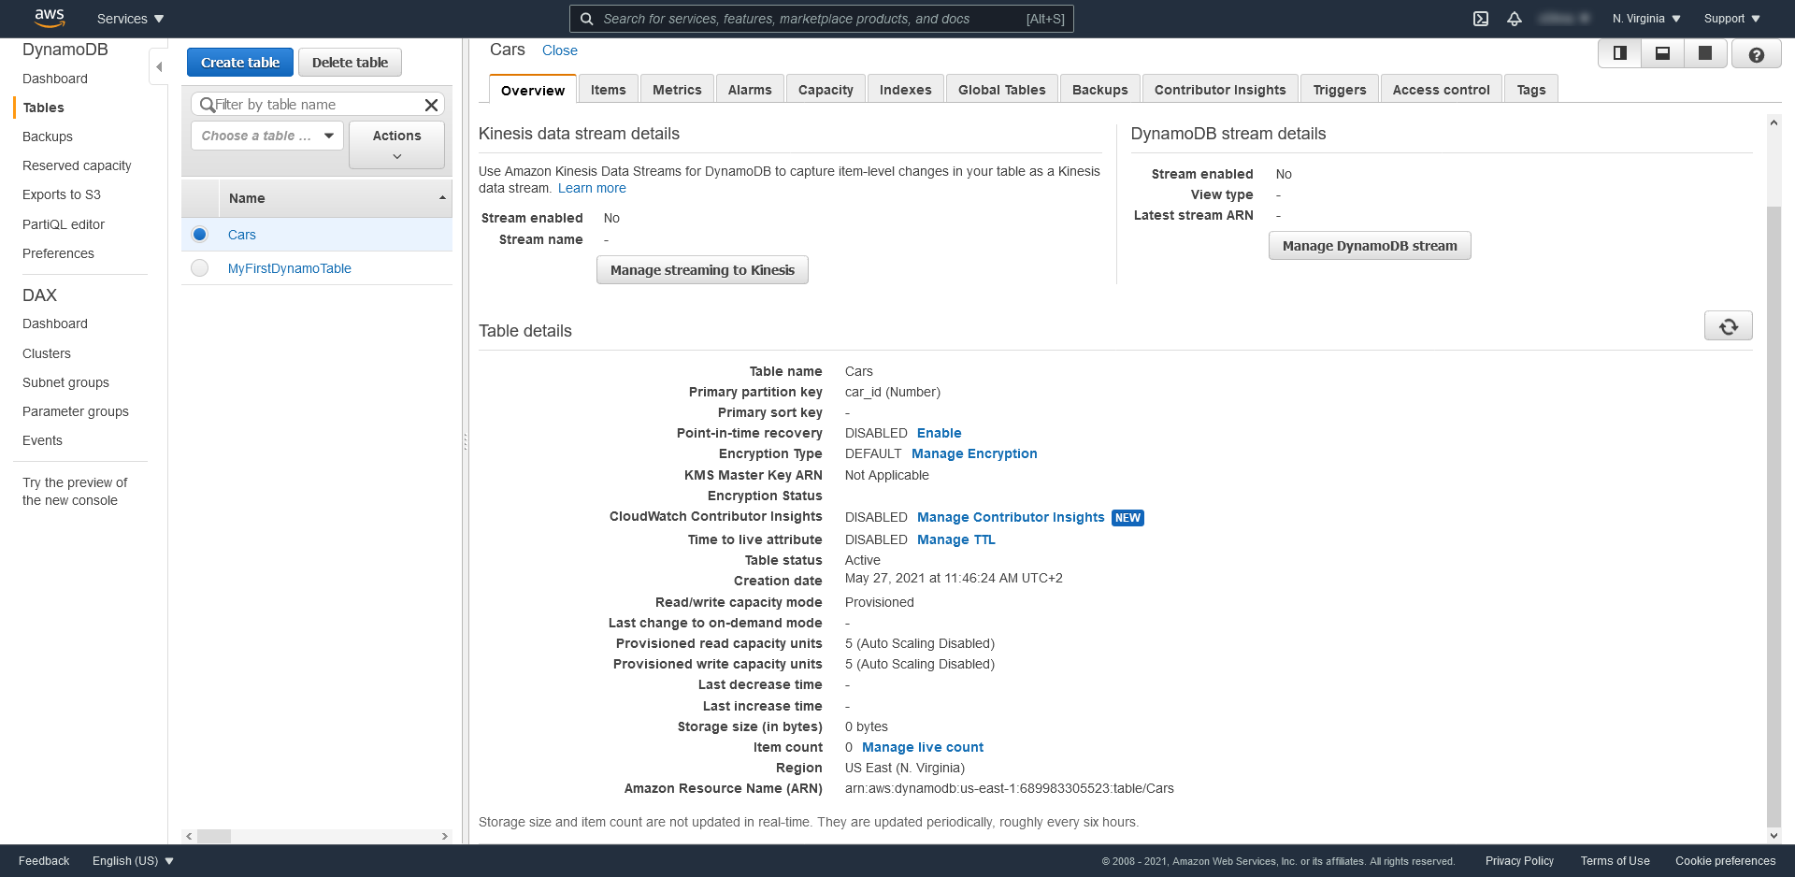Open the Actions dropdown
1795x877 pixels.
coord(396,145)
